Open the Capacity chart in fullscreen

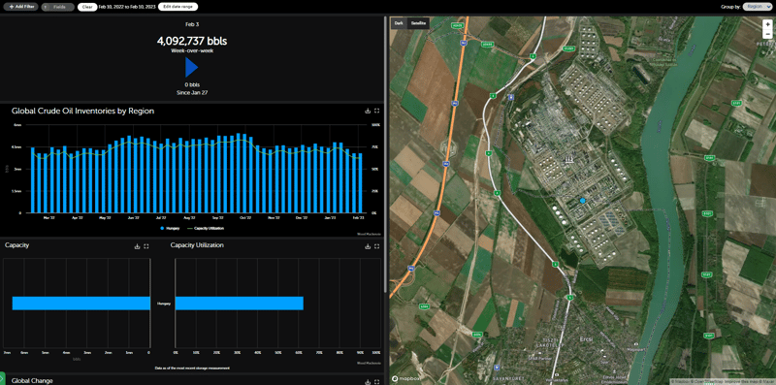pyautogui.click(x=146, y=246)
